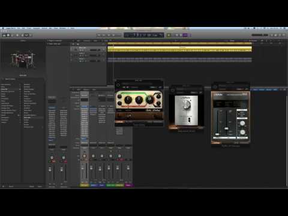This screenshot has width=288, height=216.
Task: Open the Mixer Options menu
Action: pos(86,89)
